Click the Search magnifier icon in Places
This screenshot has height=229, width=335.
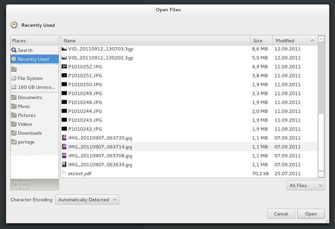point(14,50)
